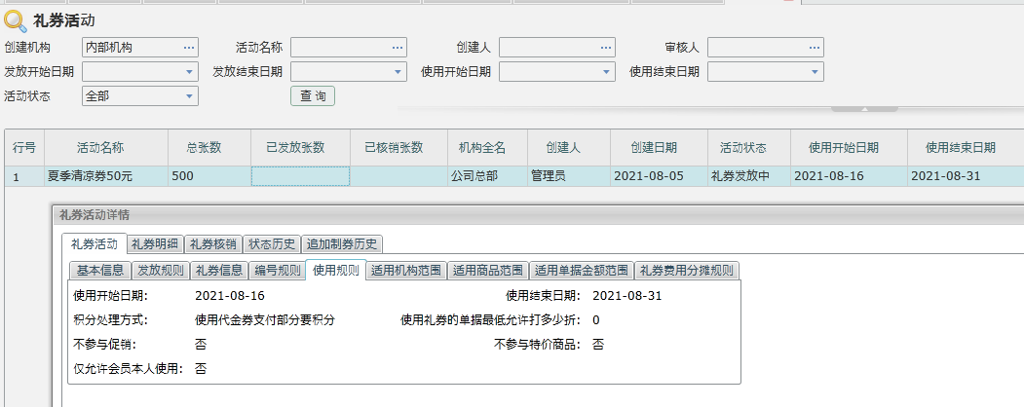Click the 行号 column header

pyautogui.click(x=24, y=148)
